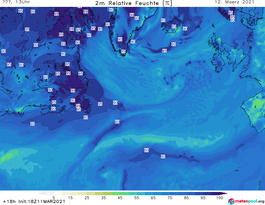265x205 pixels.
Task: Open the meteopool.org link text
Action: [x=249, y=201]
